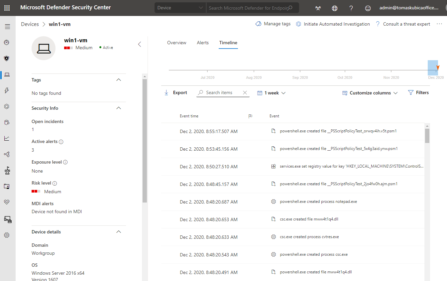447x281 pixels.
Task: Open the feedback smiley icon
Action: (368, 8)
